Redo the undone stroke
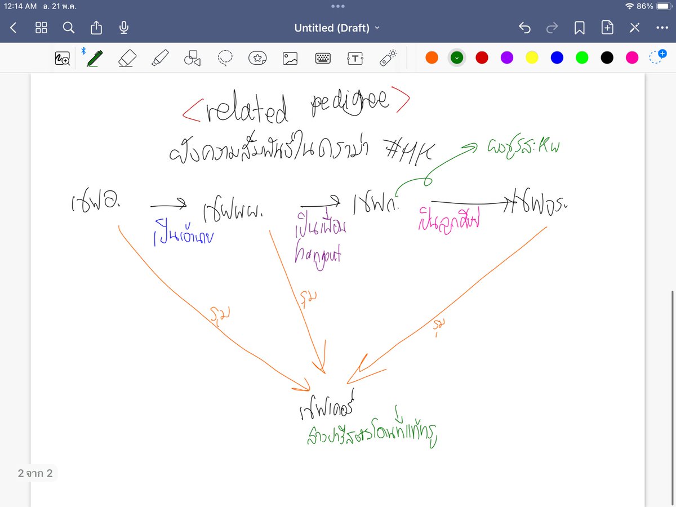Viewport: 676px width, 507px height. click(552, 28)
